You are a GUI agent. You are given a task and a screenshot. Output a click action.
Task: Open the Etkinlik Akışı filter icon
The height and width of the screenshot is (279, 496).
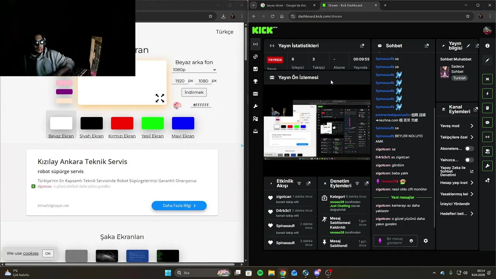click(299, 183)
